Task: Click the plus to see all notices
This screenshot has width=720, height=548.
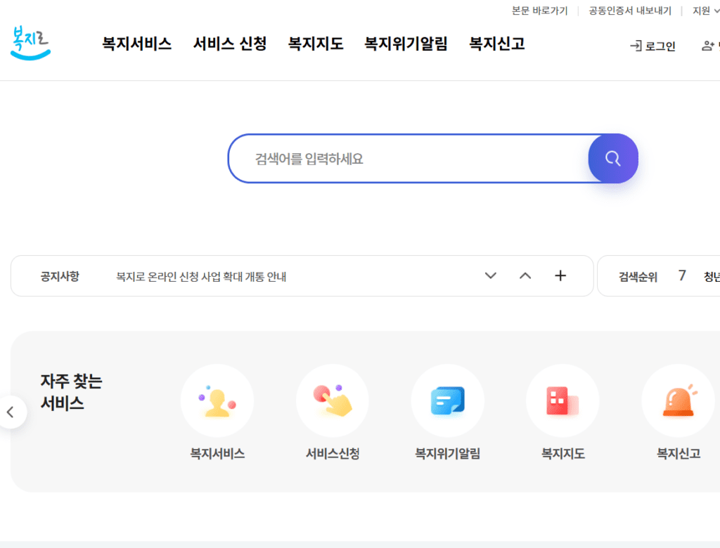Action: click(x=560, y=275)
